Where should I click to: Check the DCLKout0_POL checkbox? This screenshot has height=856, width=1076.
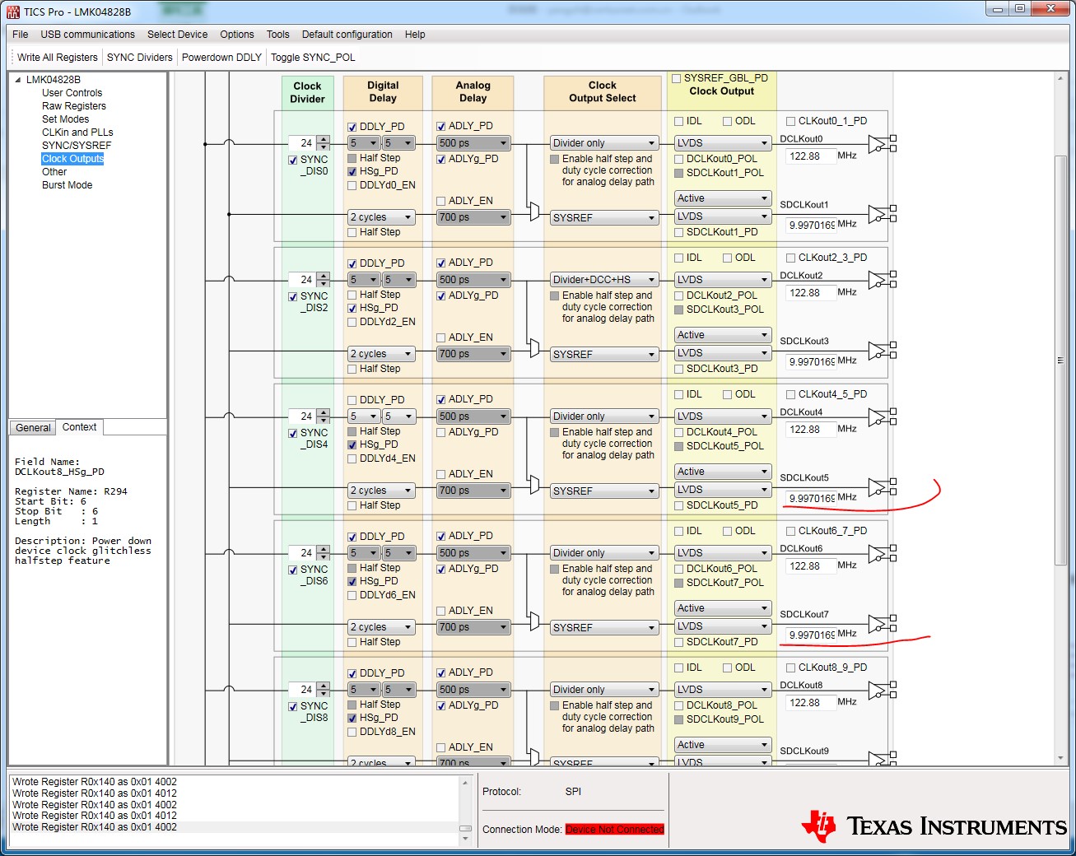click(678, 159)
